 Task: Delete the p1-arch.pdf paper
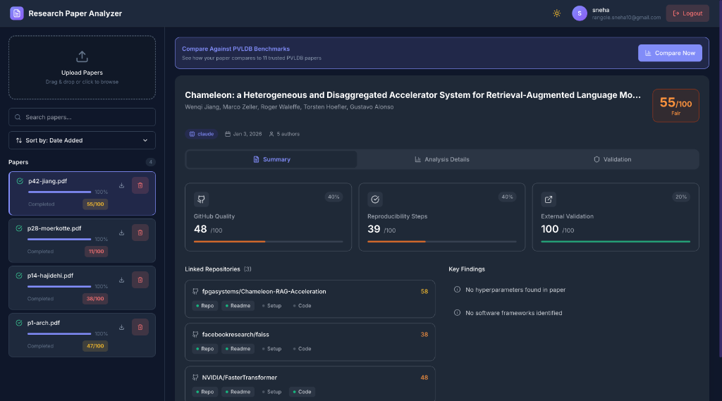(x=140, y=327)
